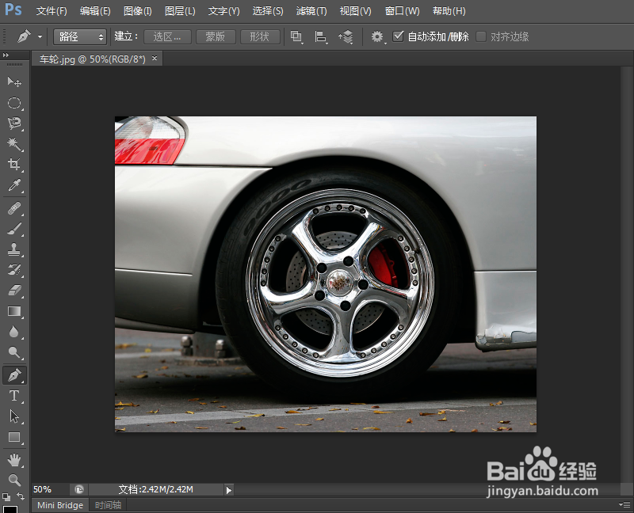634x513 pixels.
Task: Select the Brush tool
Action: [14, 229]
